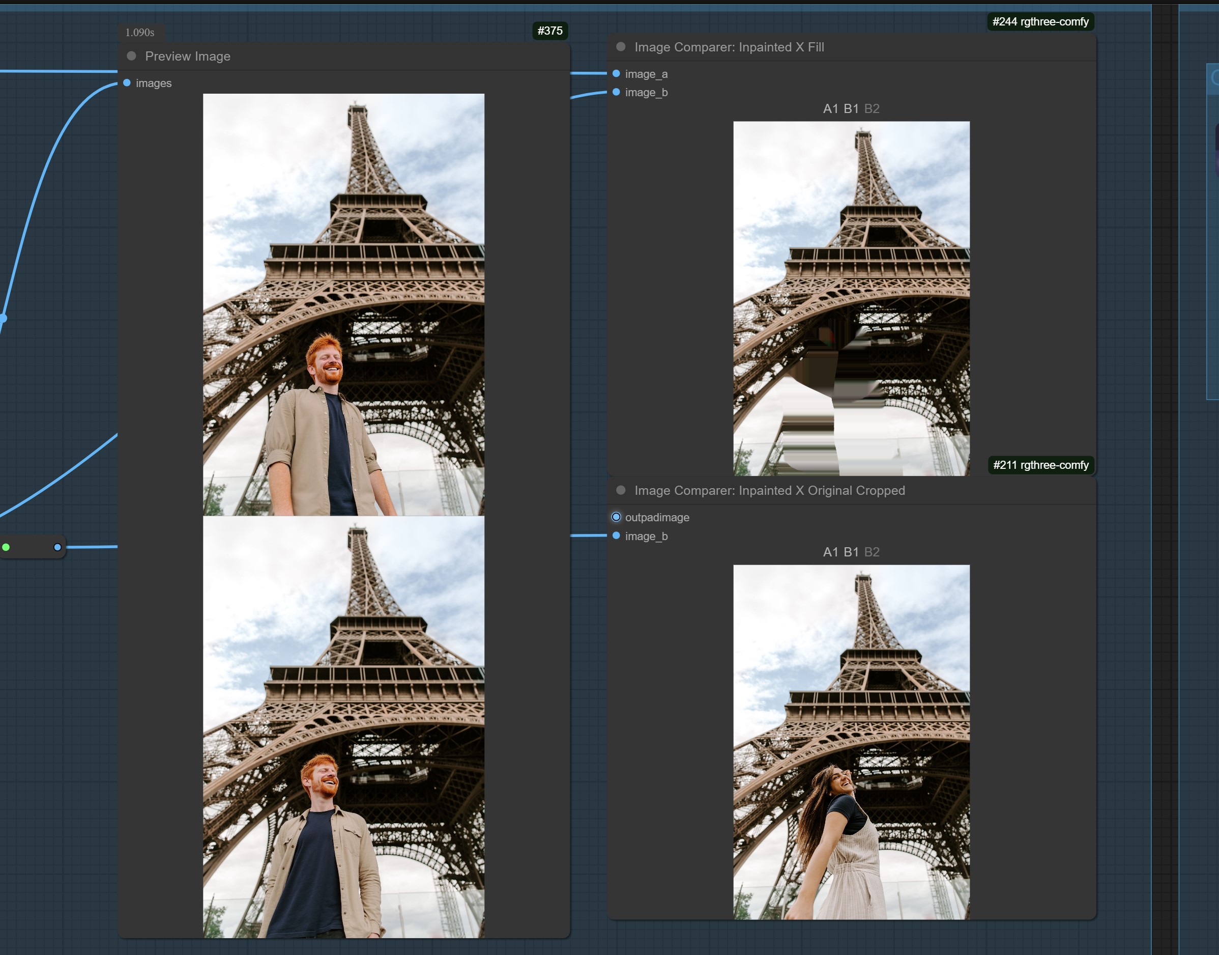Click the #375 node ID badge
This screenshot has width=1219, height=955.
click(550, 31)
